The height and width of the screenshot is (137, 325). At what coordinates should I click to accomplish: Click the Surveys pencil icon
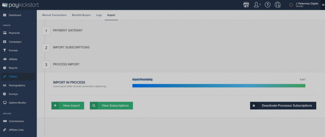click(x=5, y=94)
